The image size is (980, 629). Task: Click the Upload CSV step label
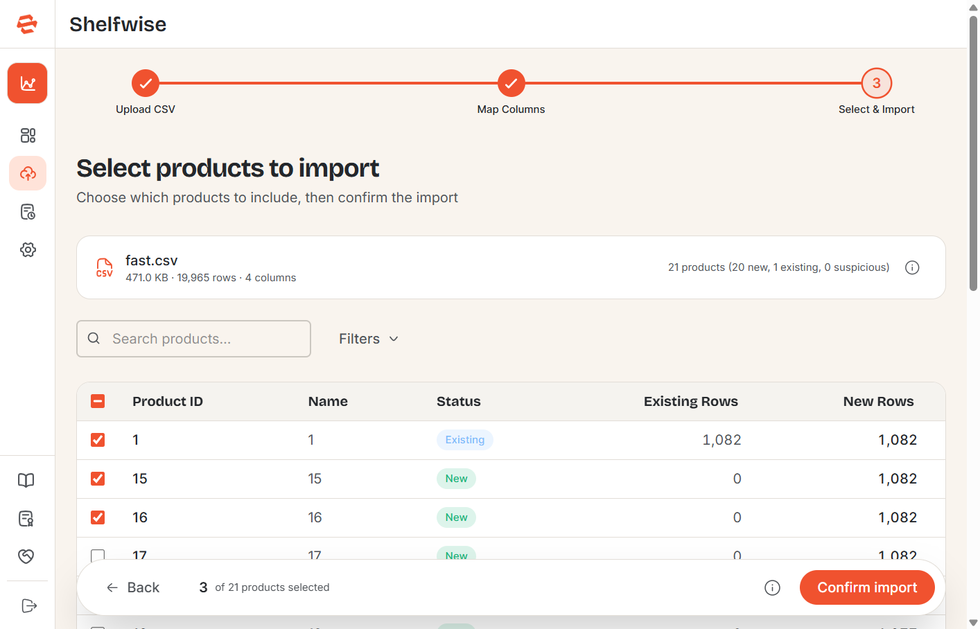point(146,109)
